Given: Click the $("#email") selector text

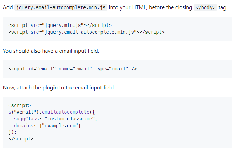Looking at the screenshot, I should (x=24, y=112).
